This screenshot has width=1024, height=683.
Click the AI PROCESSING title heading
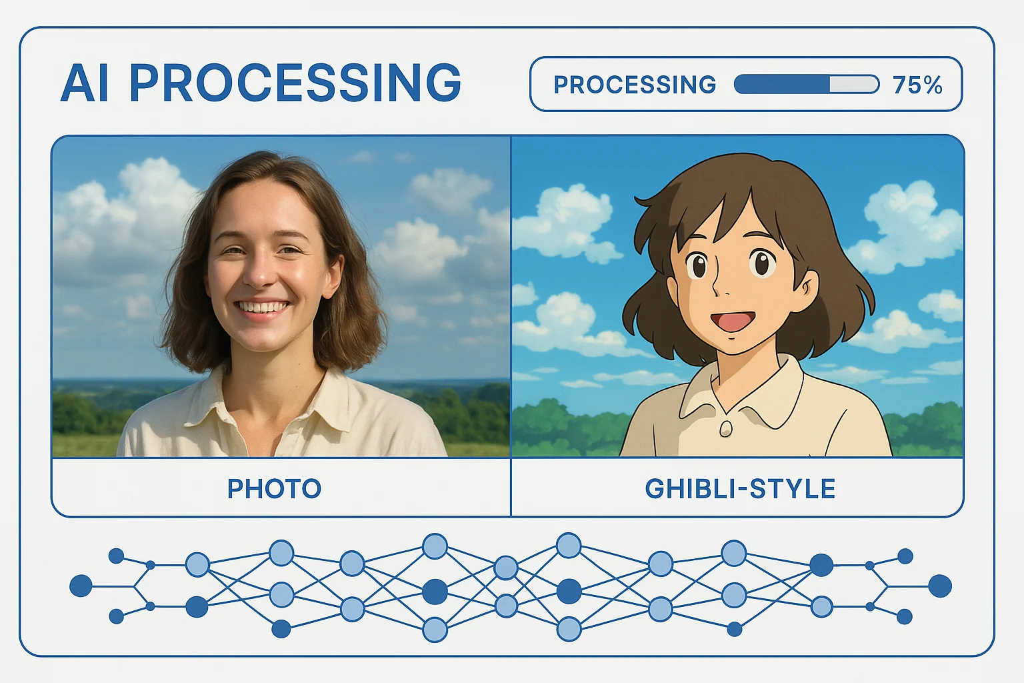click(261, 83)
